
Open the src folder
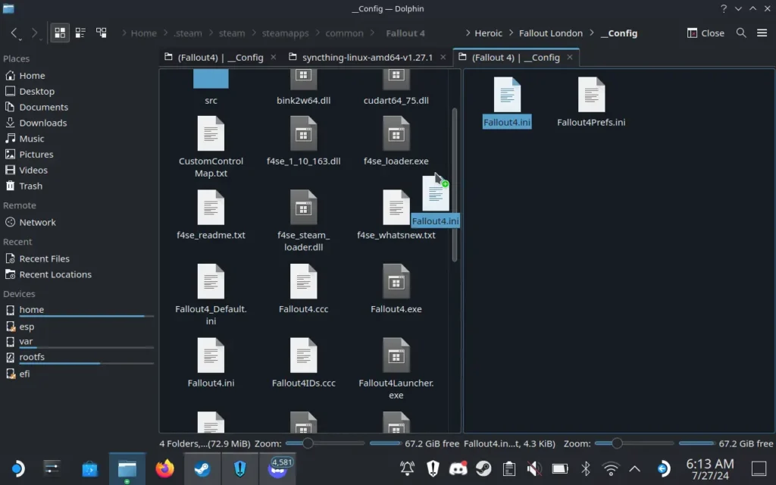(x=211, y=88)
